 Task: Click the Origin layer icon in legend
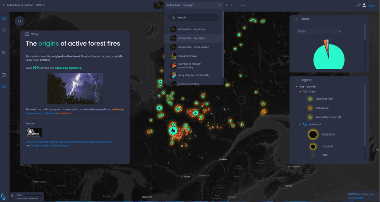(x=305, y=91)
